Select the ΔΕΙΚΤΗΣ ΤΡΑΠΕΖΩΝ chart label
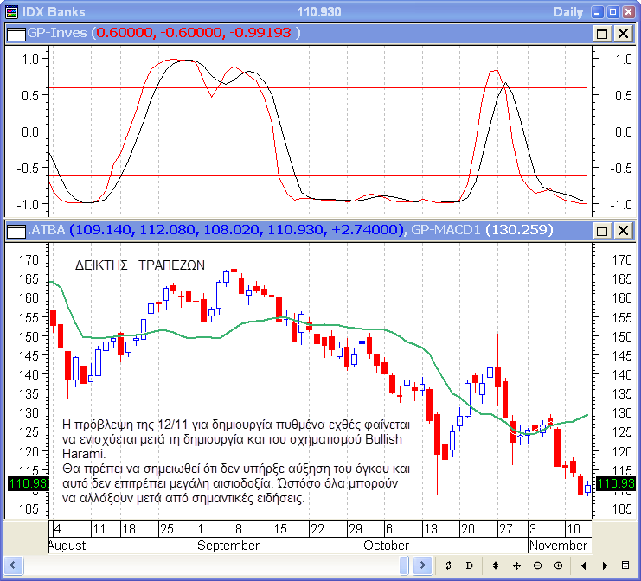 pos(140,265)
